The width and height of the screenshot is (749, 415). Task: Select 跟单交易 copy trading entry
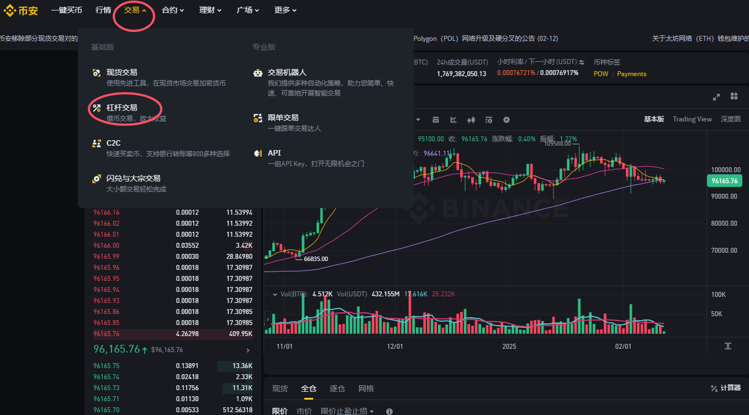tap(283, 118)
